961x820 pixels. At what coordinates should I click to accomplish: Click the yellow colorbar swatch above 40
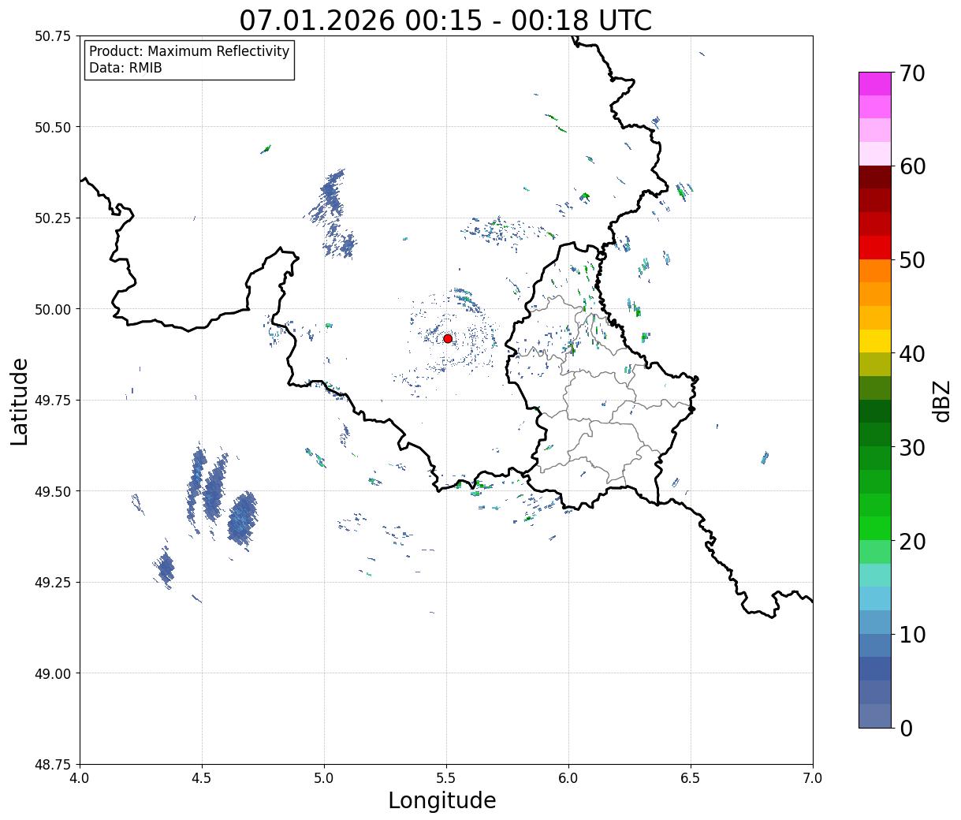click(x=875, y=341)
